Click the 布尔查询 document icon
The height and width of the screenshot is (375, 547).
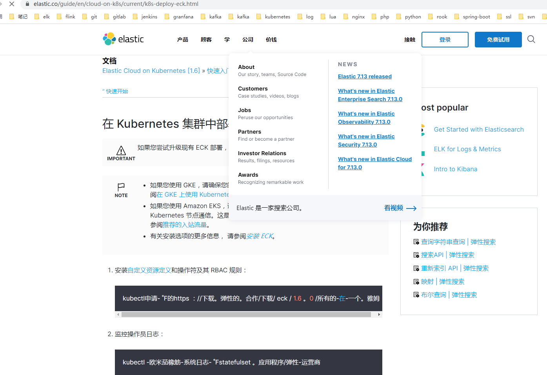click(x=416, y=295)
